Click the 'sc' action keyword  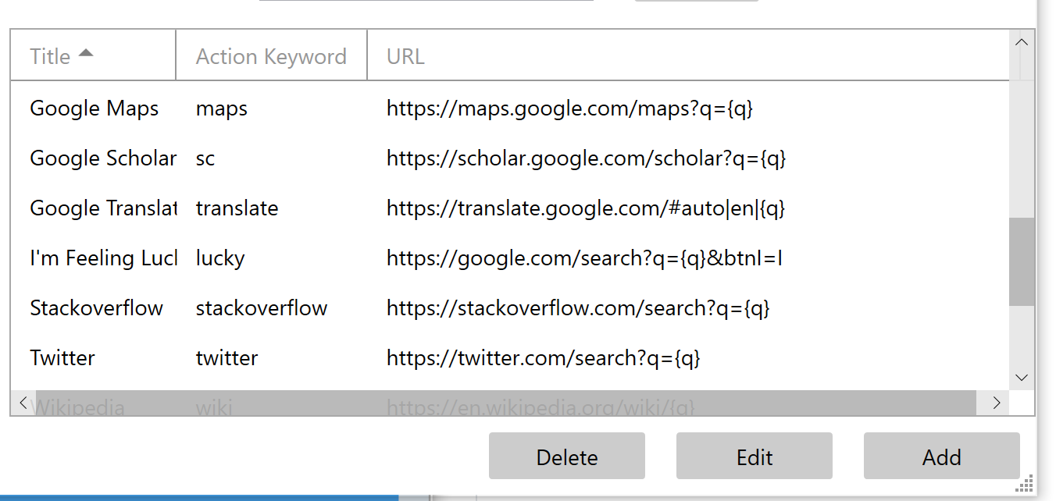point(205,158)
